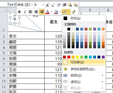The image size is (113, 93).
Task: Pick the standard dark red swatch
Action: 64,57
